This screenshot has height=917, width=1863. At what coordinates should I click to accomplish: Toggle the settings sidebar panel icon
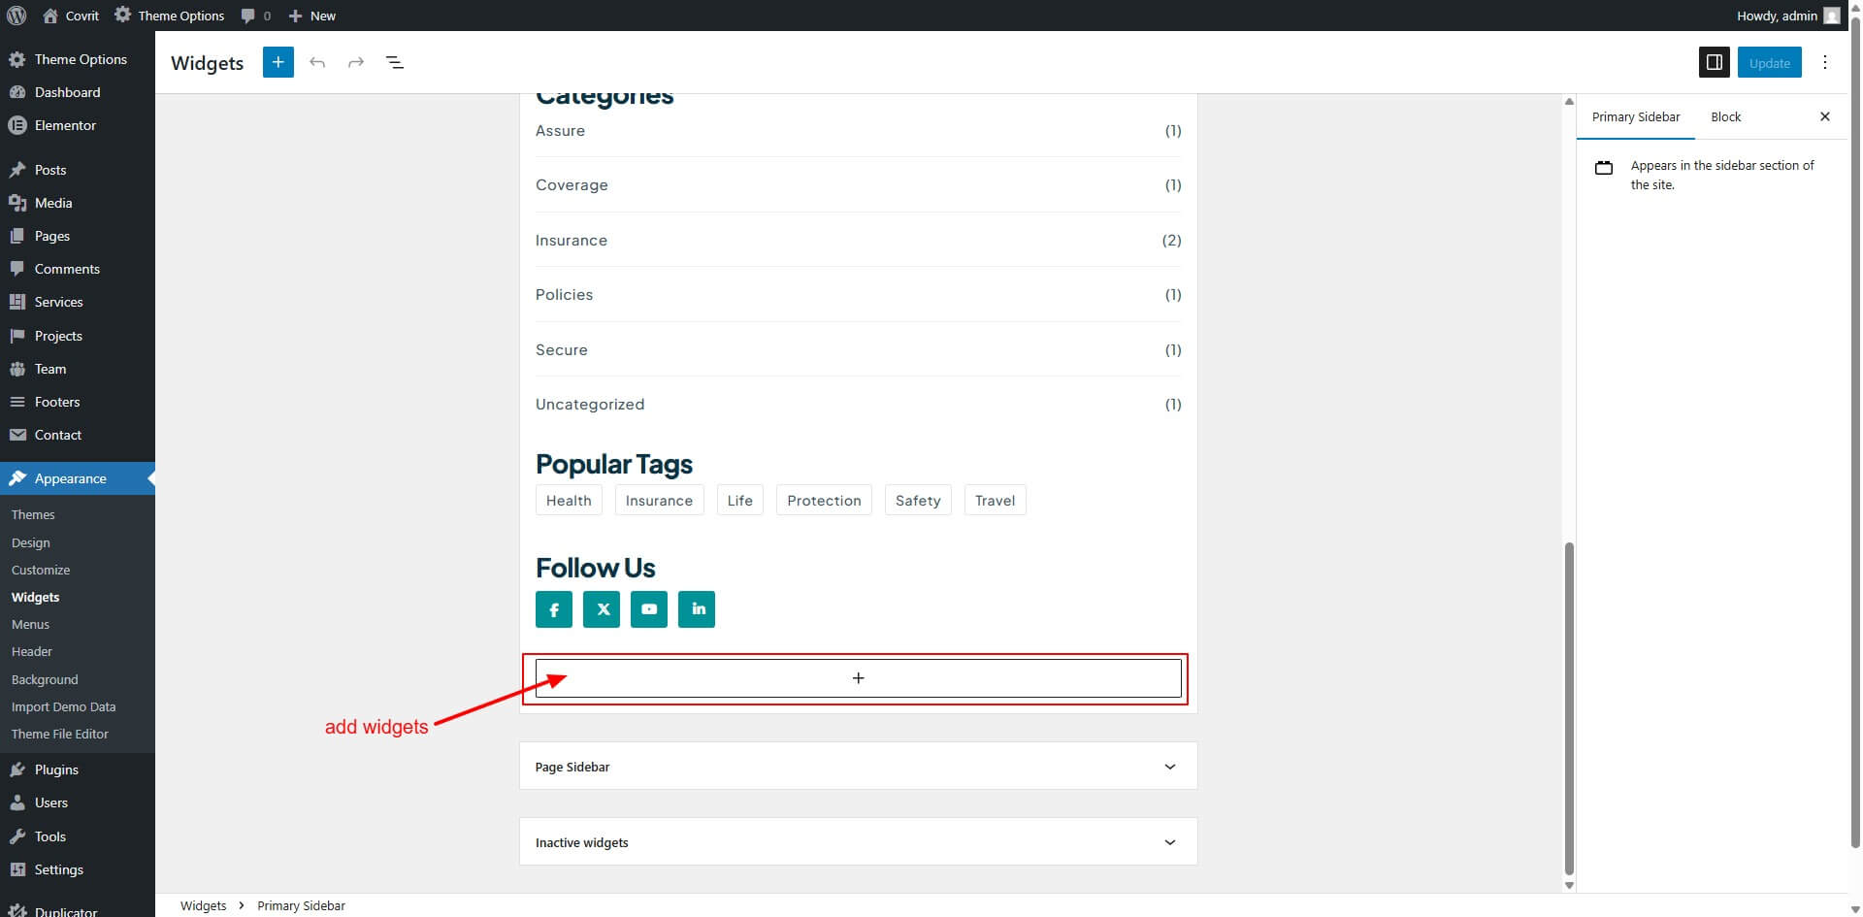[1714, 62]
